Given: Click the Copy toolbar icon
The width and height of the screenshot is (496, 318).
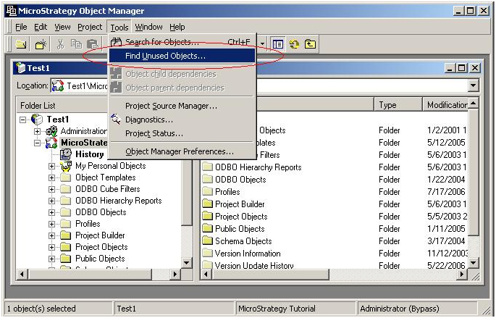Looking at the screenshot, I should 76,44.
